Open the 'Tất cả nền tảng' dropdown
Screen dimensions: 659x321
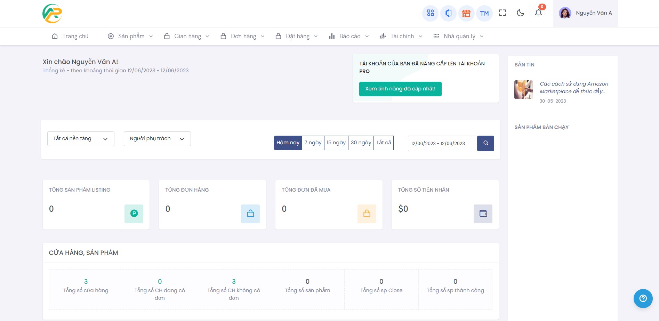pos(81,138)
